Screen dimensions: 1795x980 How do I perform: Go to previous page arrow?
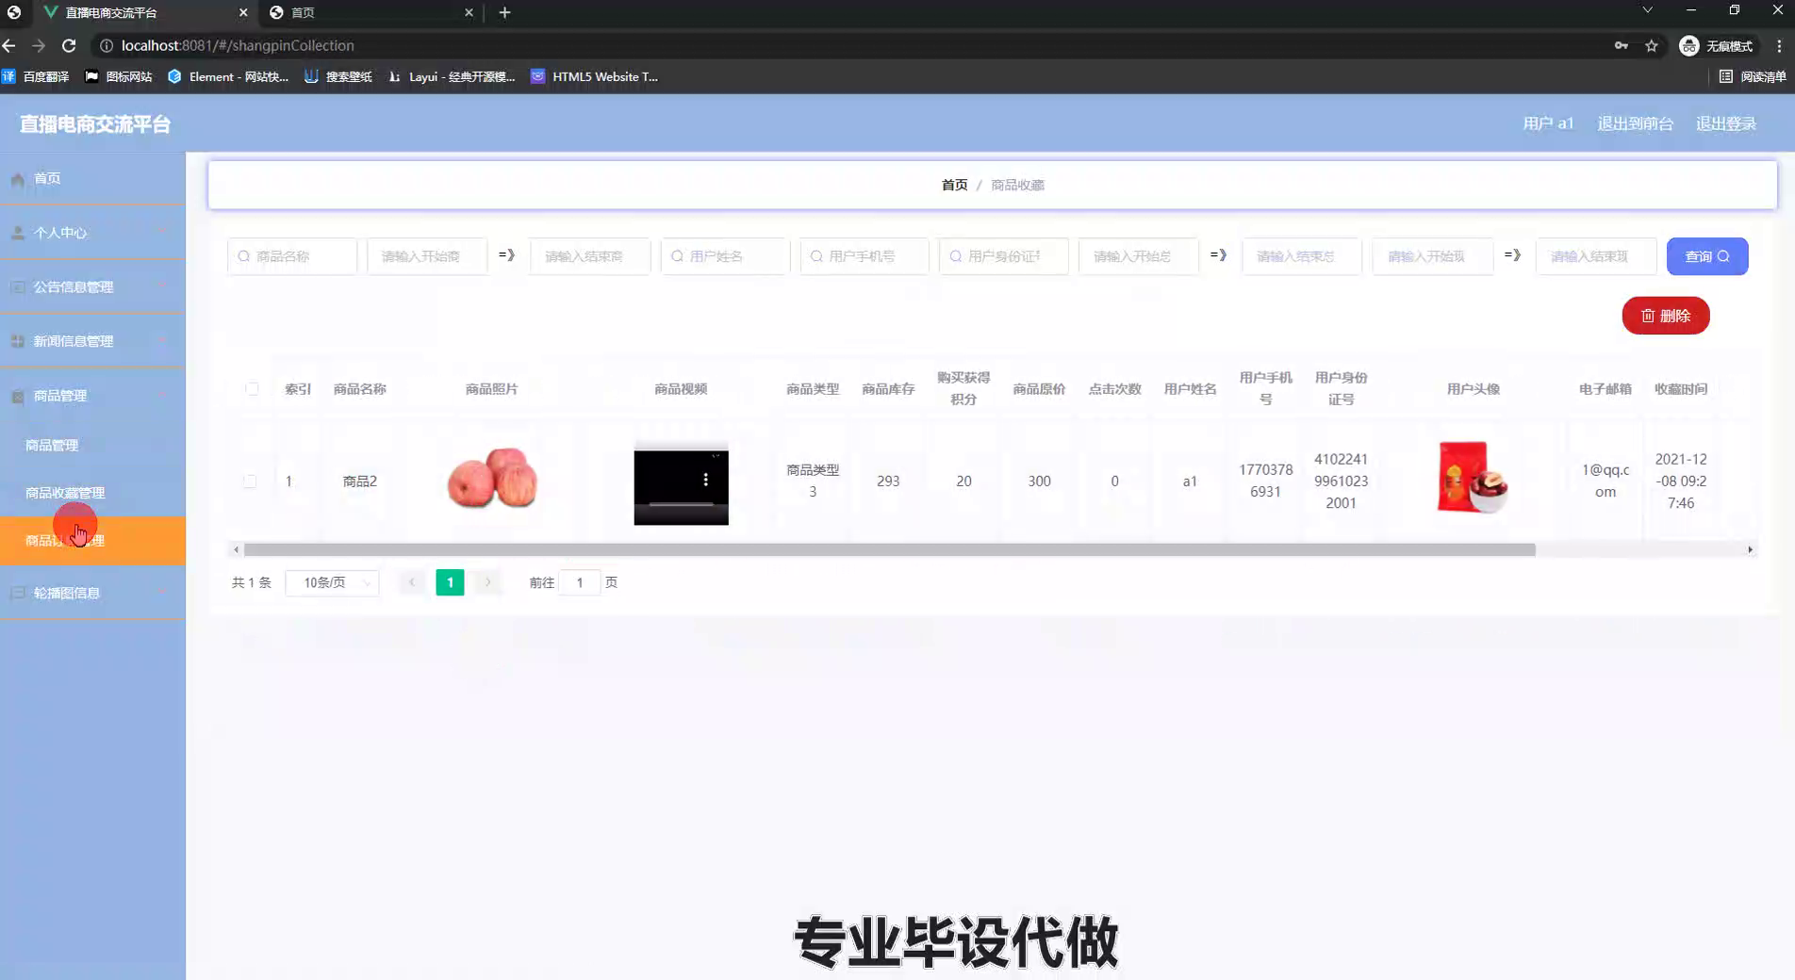pos(412,582)
